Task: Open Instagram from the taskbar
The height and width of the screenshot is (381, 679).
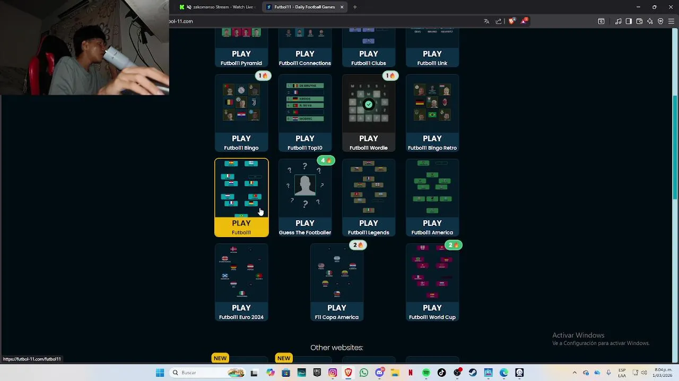Action: (333, 373)
